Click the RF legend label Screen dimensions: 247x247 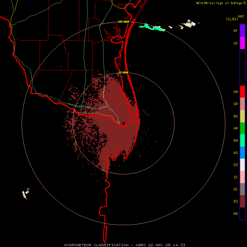(235, 31)
